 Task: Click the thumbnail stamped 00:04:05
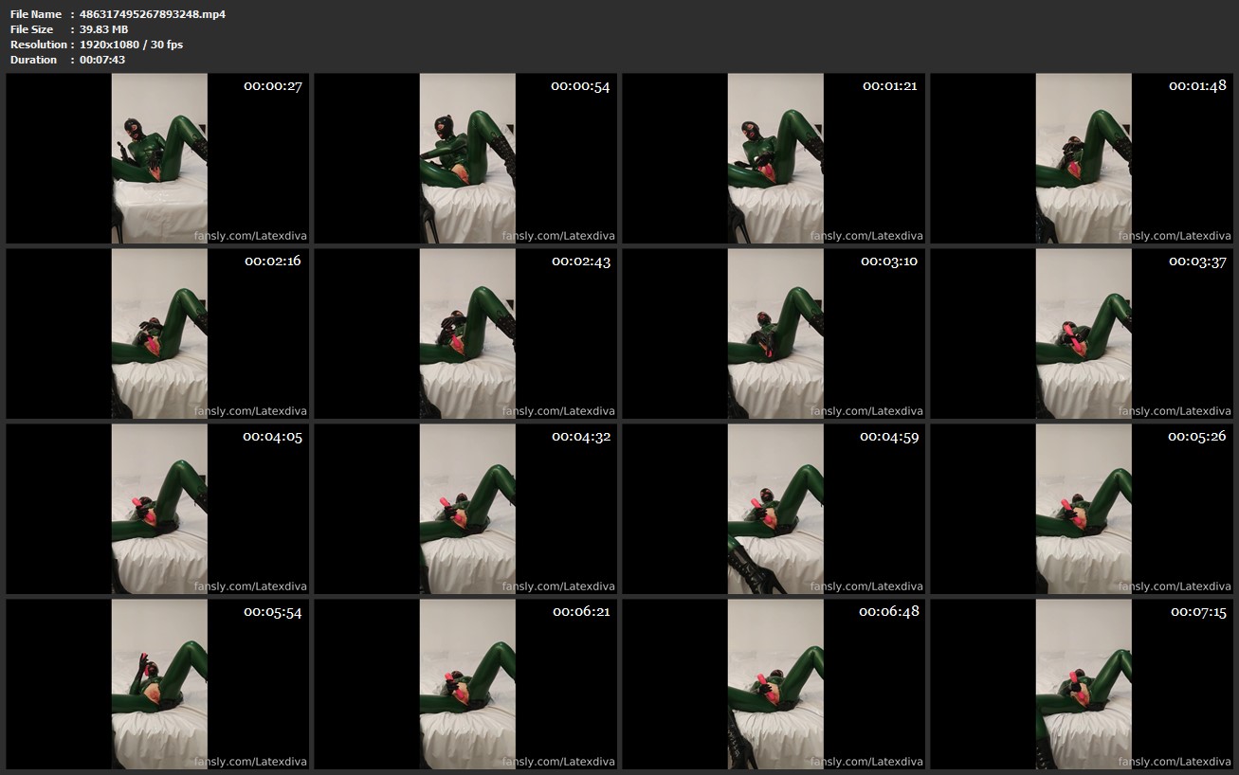pyautogui.click(x=157, y=509)
